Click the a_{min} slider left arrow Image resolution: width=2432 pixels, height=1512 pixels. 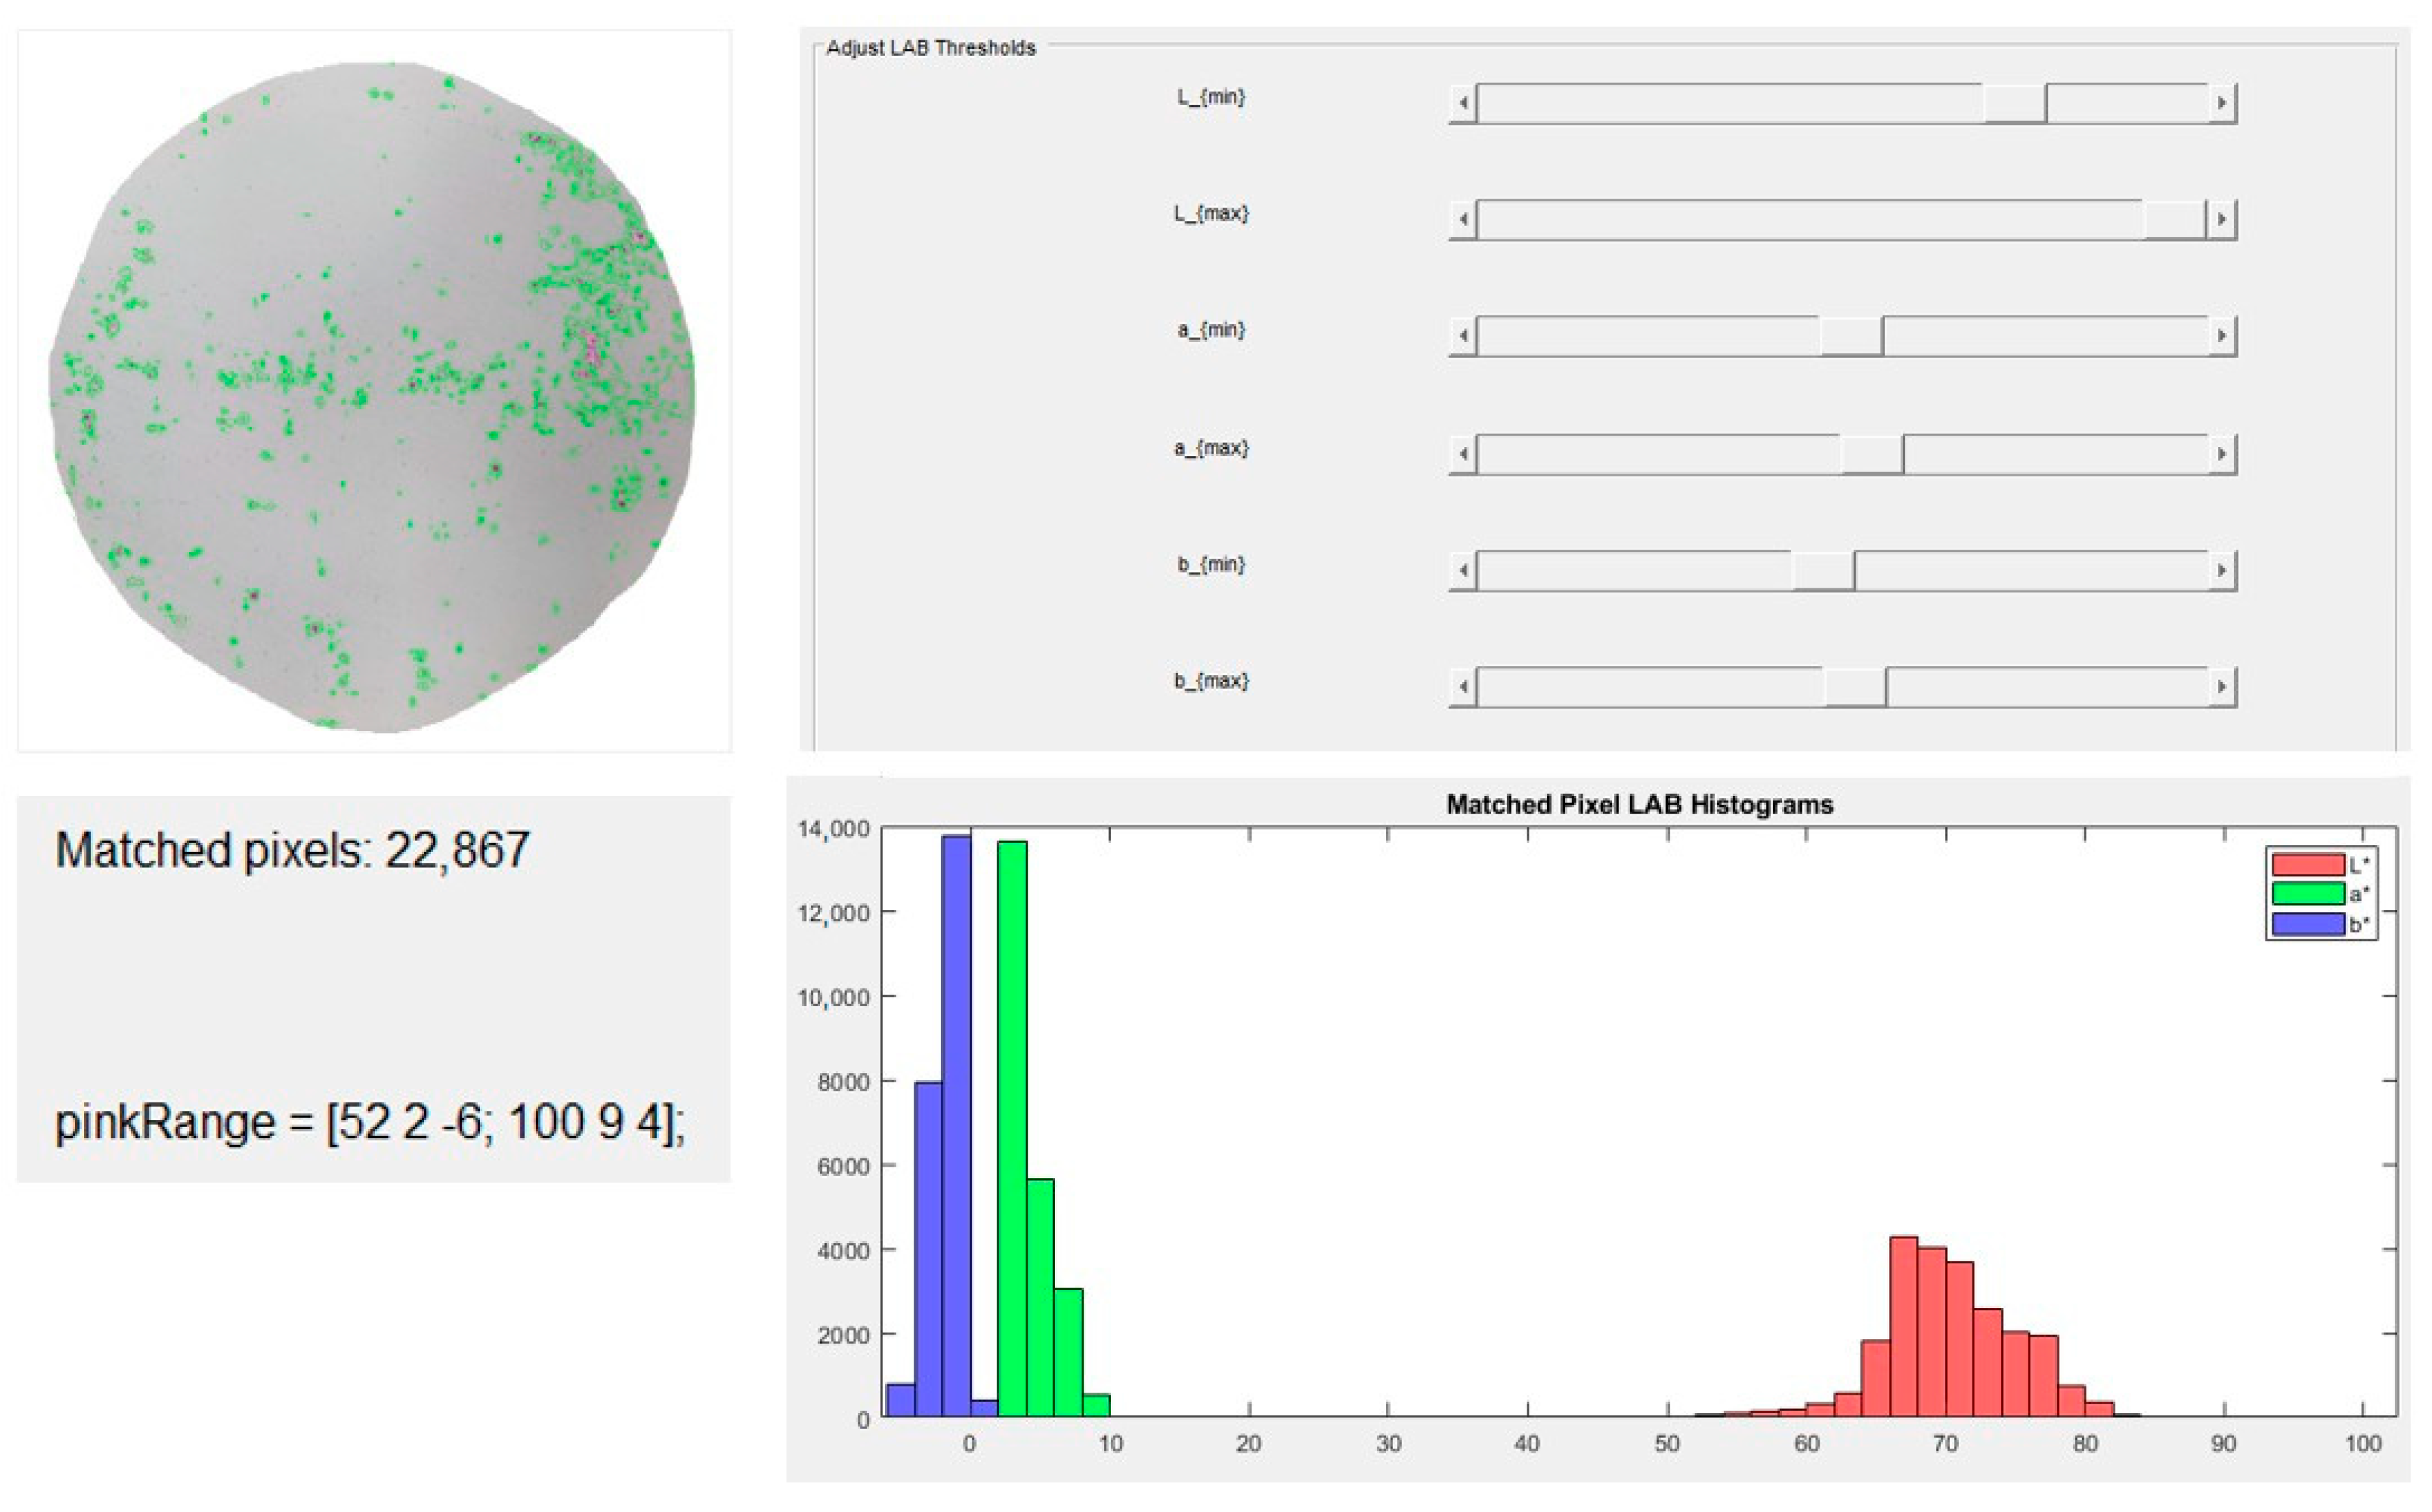click(x=1463, y=336)
